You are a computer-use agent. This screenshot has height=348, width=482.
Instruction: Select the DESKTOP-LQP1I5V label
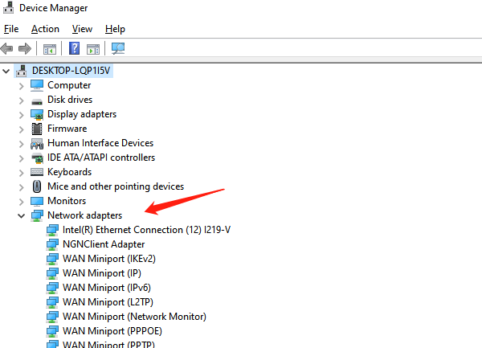pos(71,71)
